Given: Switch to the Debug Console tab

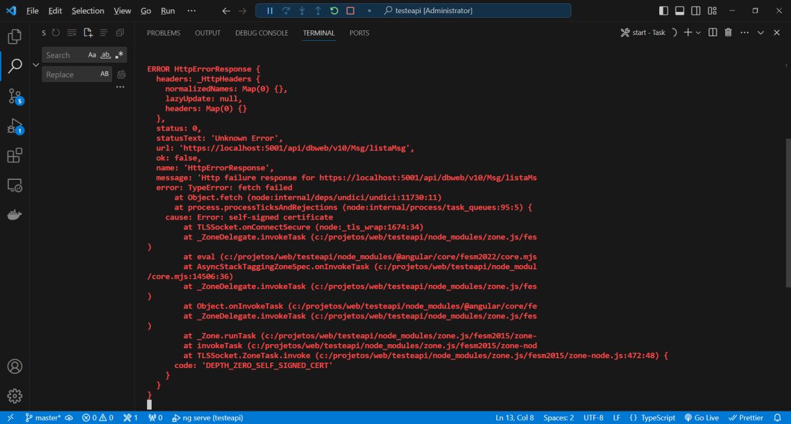Looking at the screenshot, I should point(262,33).
